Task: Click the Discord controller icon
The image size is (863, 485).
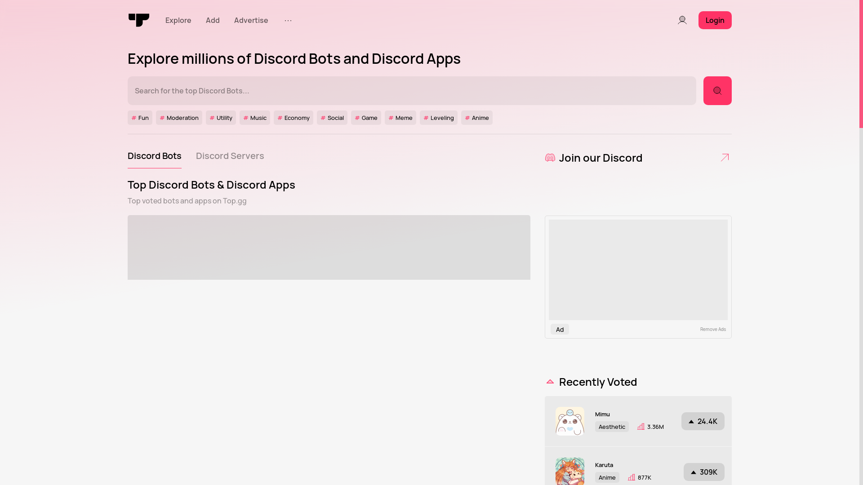Action: [x=550, y=158]
